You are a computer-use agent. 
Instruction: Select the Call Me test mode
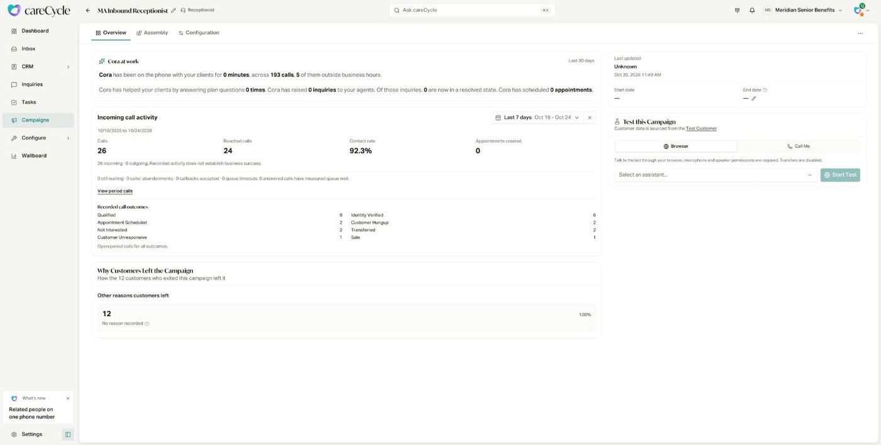click(798, 146)
